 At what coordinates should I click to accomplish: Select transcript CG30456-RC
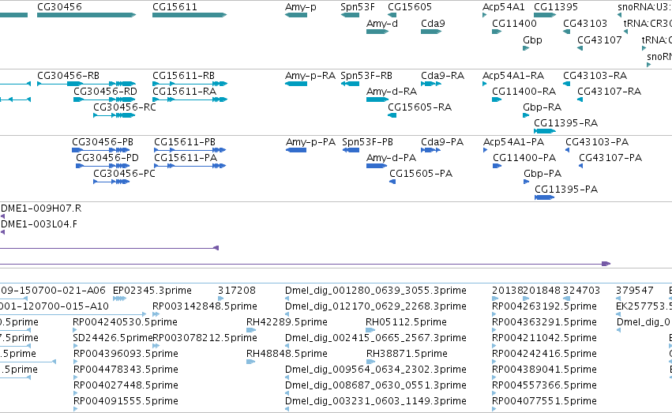pos(125,107)
